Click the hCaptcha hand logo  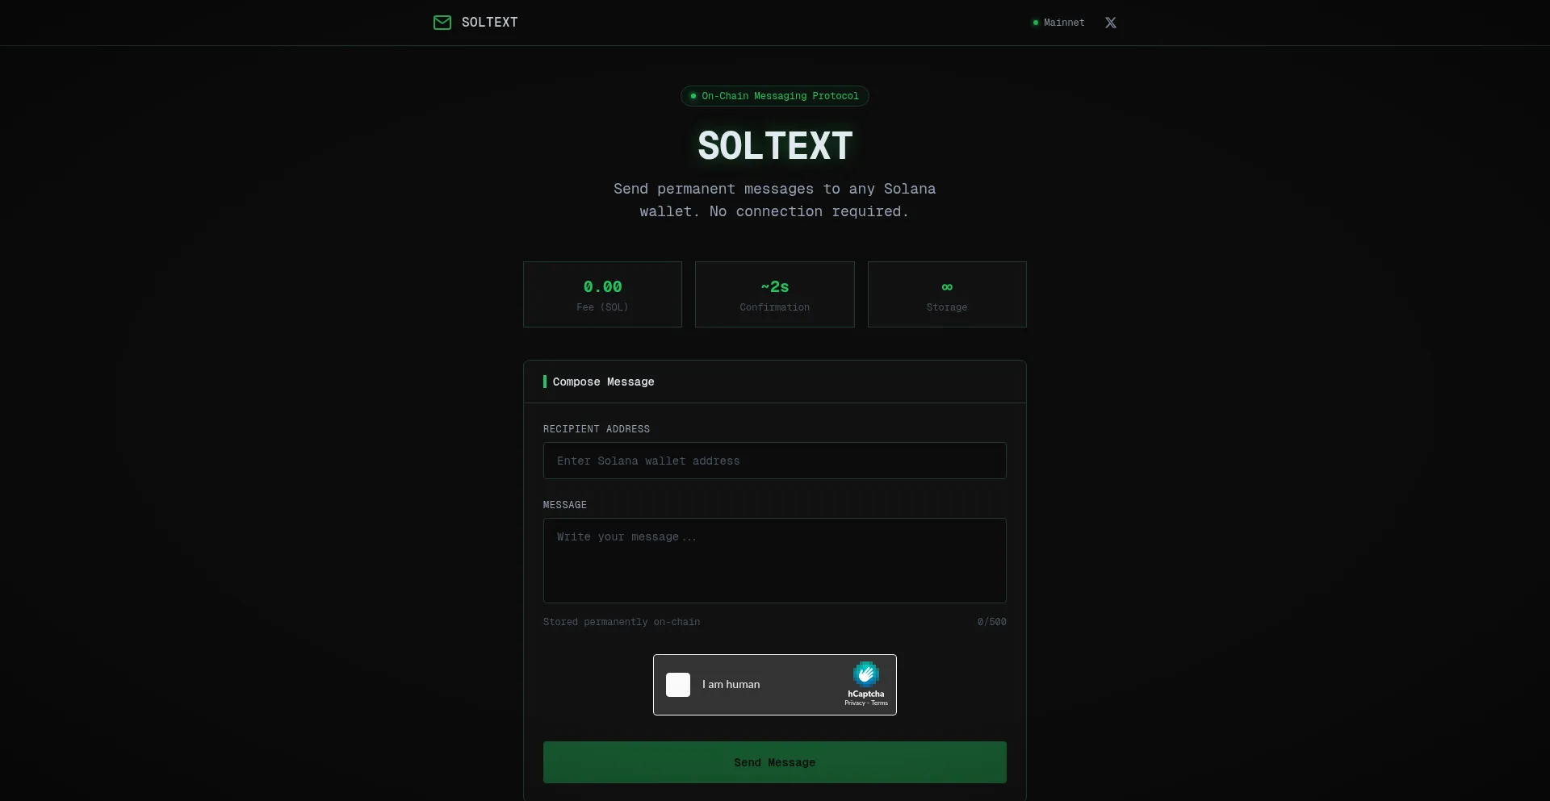865,674
